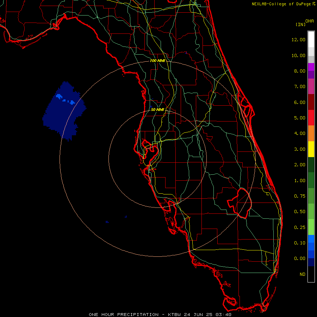Select the 12.00 legend value
The image size is (317, 317).
(298, 39)
